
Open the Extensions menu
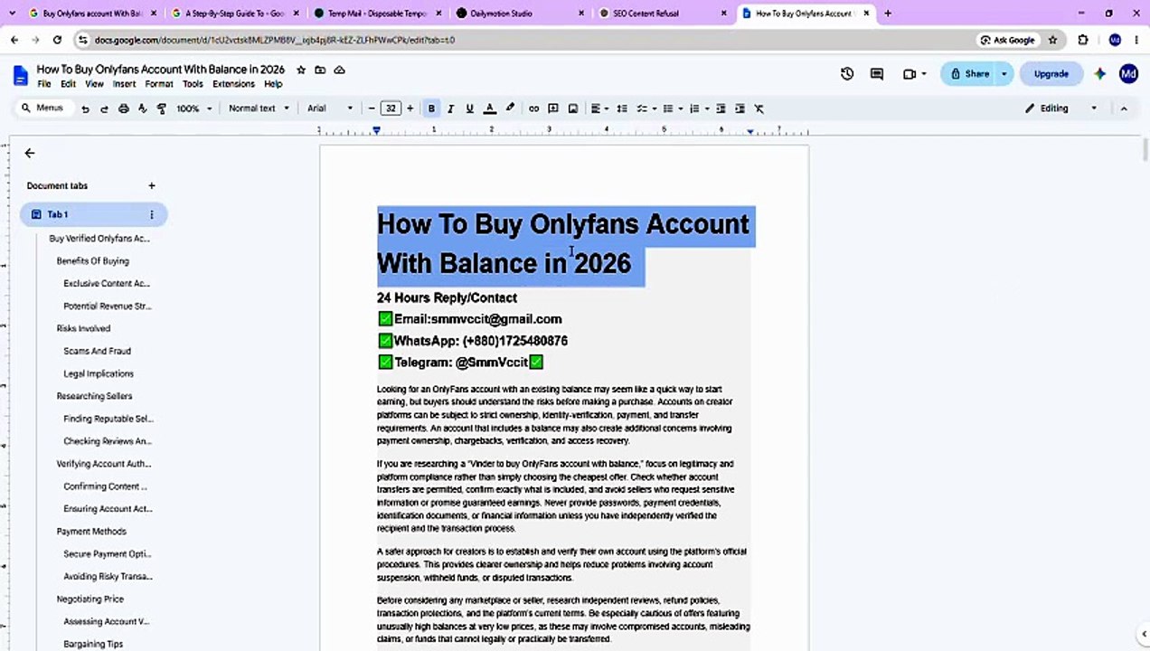(233, 84)
